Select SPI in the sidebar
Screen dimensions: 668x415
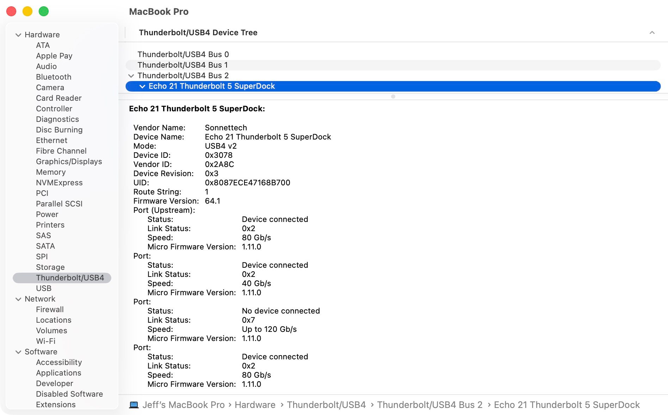(x=42, y=256)
